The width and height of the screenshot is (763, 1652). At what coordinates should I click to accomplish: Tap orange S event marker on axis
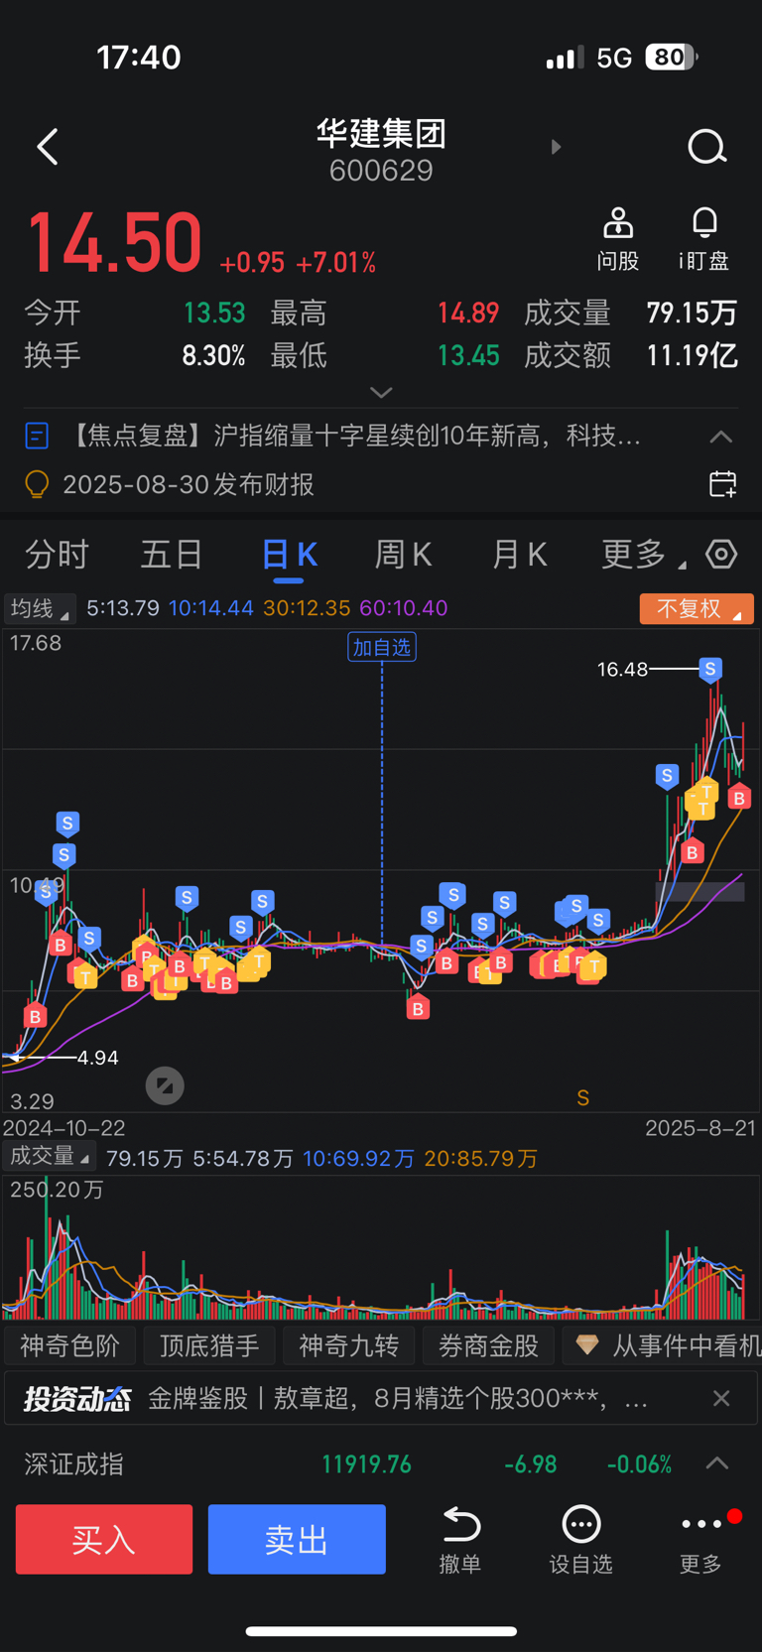[x=583, y=1098]
